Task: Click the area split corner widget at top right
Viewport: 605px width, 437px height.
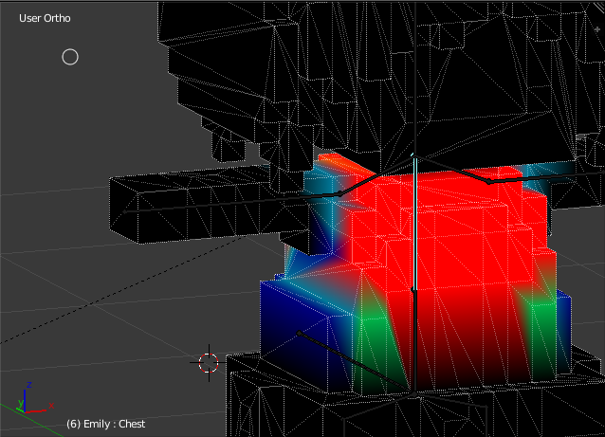Action: [599, 8]
